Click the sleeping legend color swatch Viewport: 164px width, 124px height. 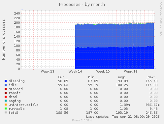click(x=6, y=81)
